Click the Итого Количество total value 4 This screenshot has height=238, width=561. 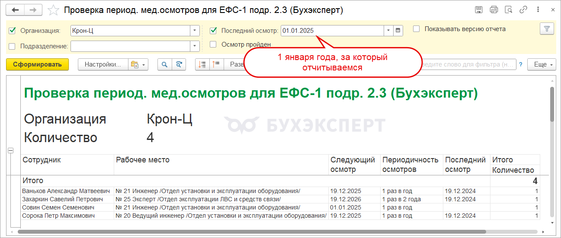tap(515, 181)
